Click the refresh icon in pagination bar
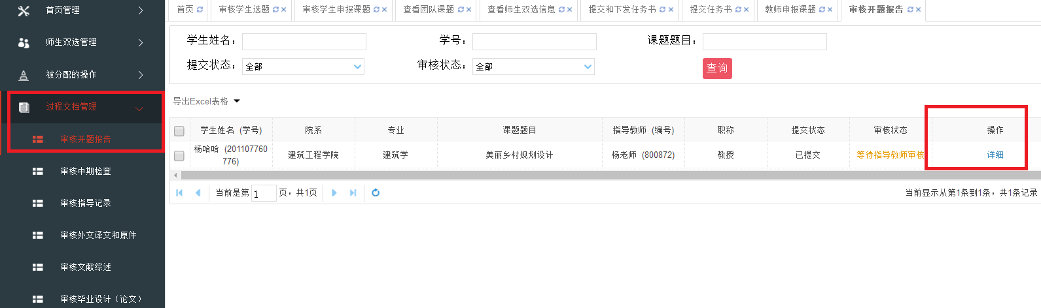Screen dimensions: 1041x308 point(376,192)
